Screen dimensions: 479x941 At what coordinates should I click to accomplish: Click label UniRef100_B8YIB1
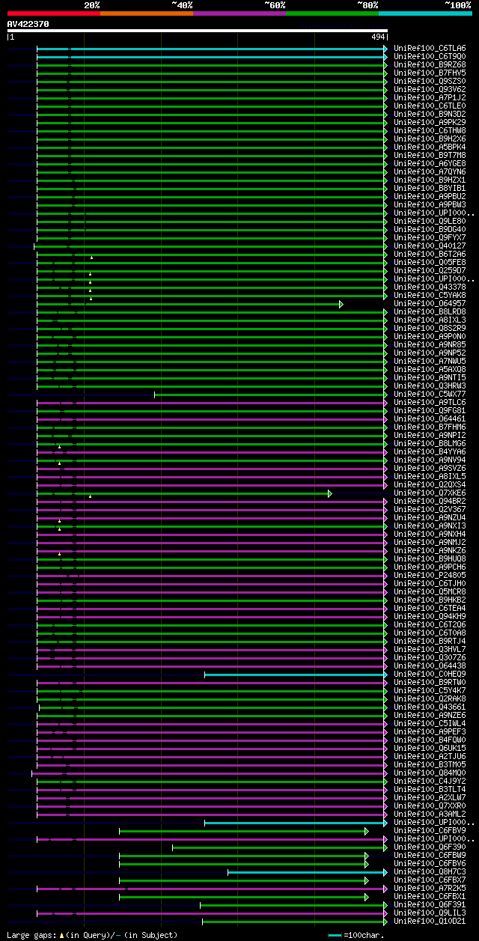[x=430, y=189]
